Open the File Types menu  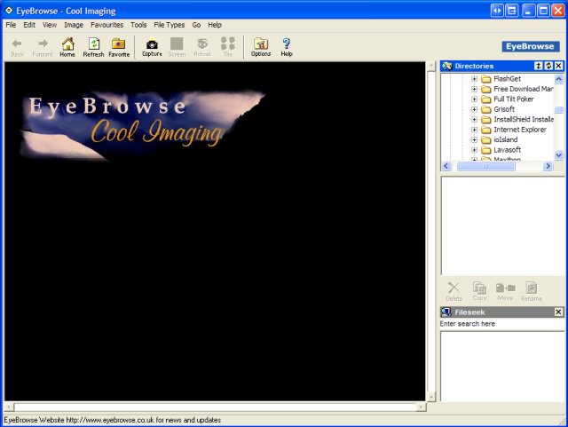coord(169,25)
